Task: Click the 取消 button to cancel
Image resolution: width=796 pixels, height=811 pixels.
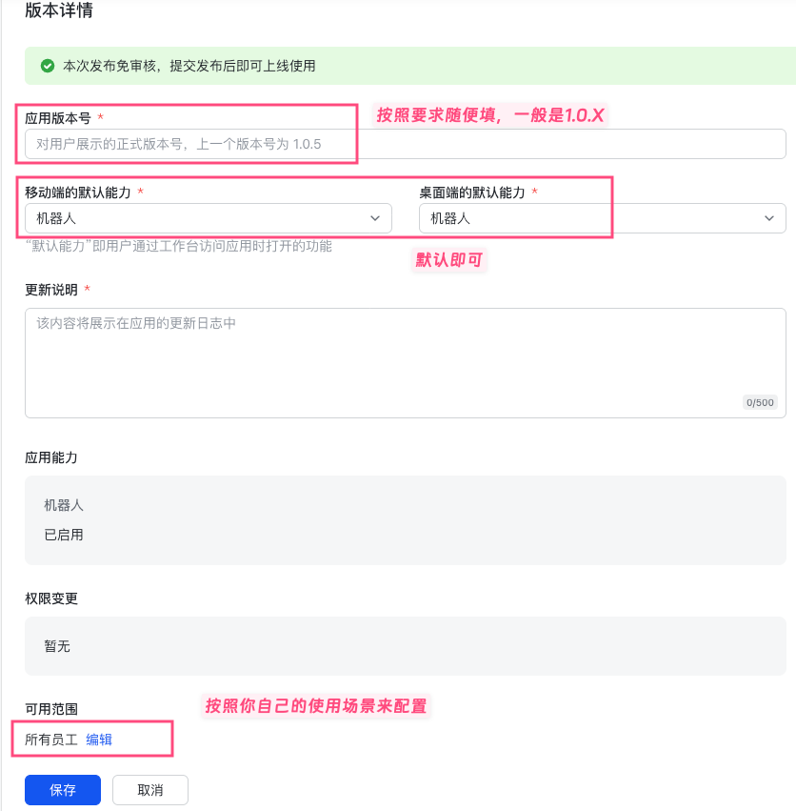Action: 149,790
